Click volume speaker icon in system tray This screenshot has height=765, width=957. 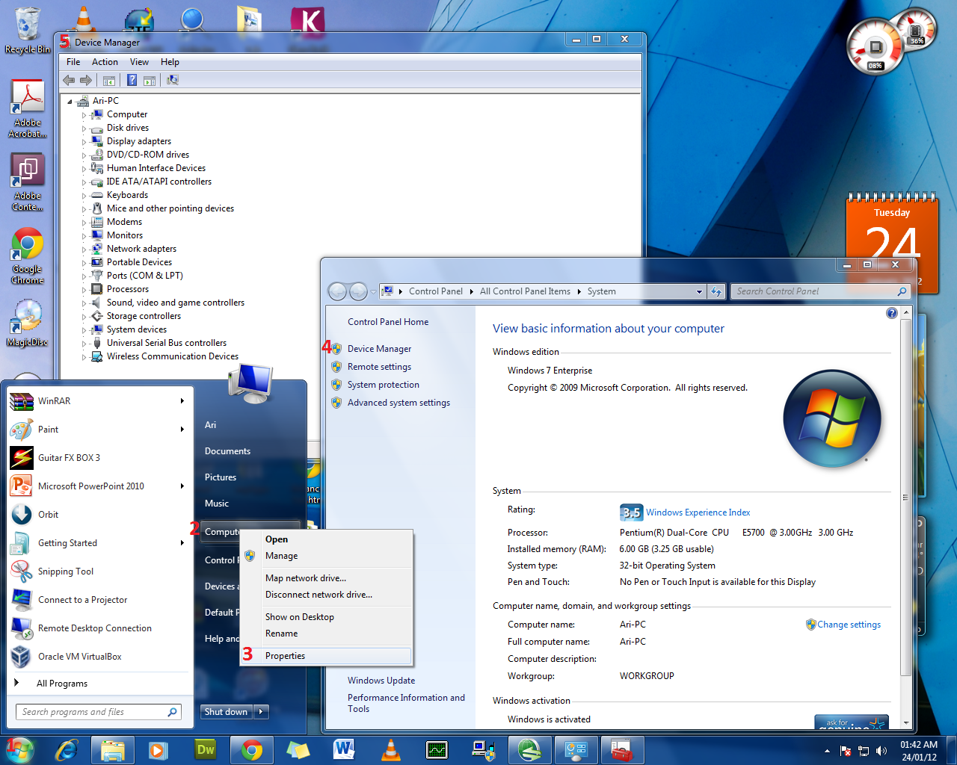point(881,751)
